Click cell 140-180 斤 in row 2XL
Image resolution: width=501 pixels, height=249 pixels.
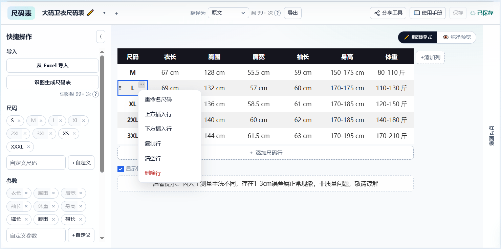[392, 120]
